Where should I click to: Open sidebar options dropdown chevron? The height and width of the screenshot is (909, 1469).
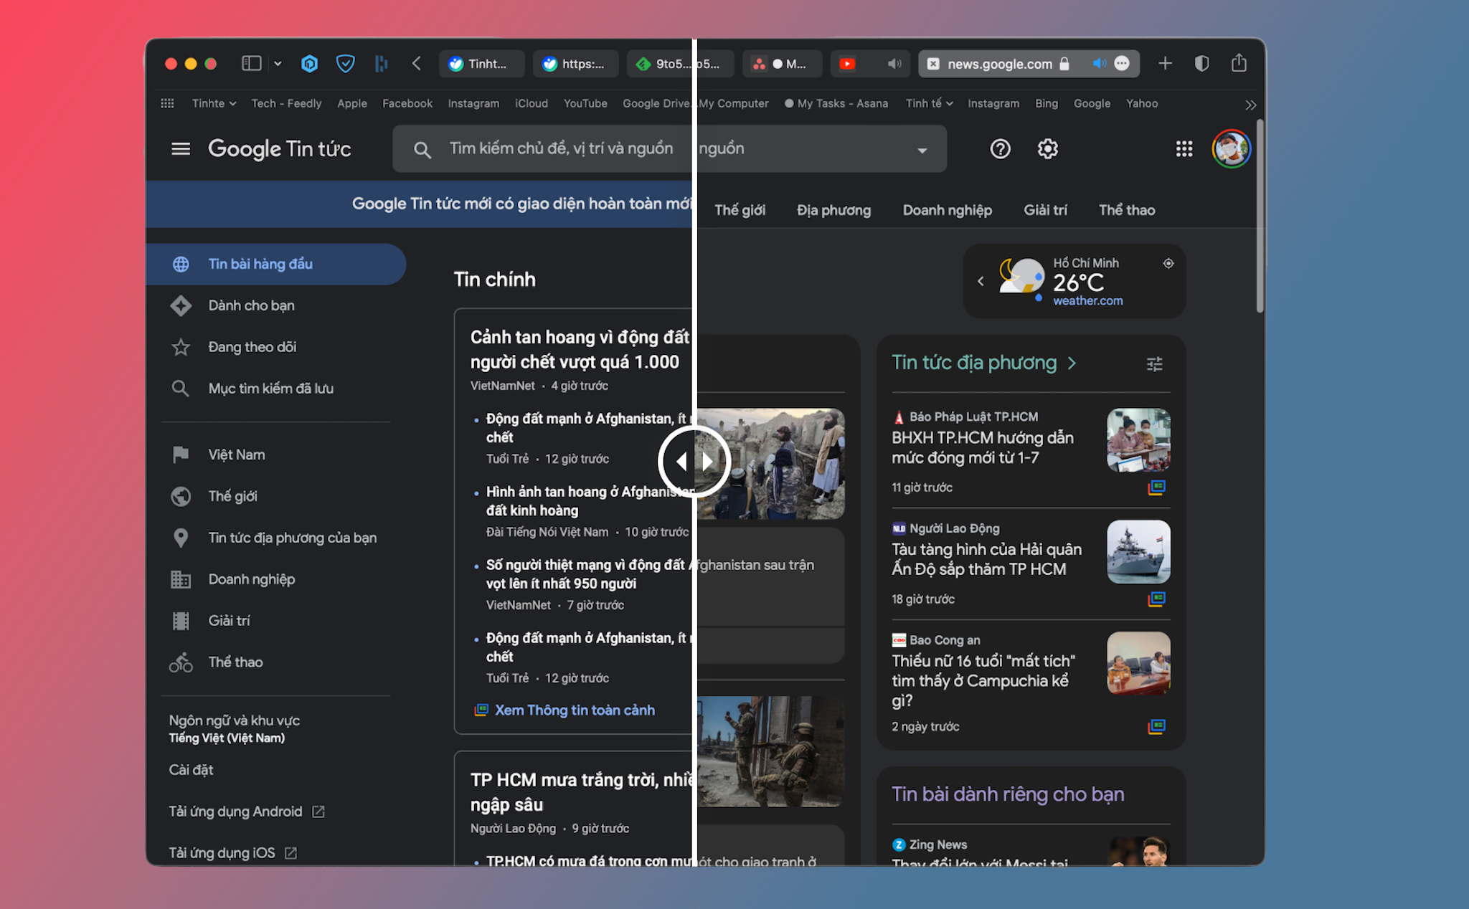pos(278,64)
